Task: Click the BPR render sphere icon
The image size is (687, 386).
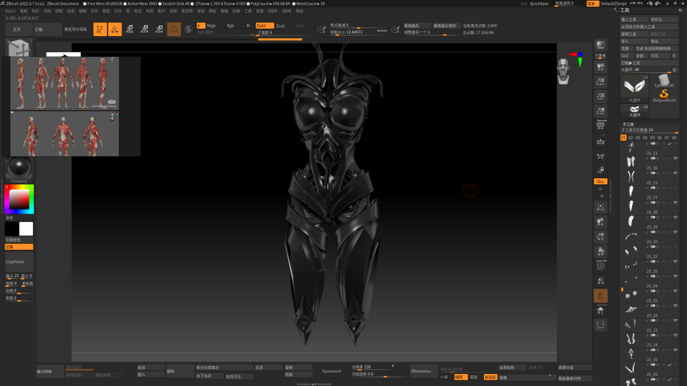Action: tap(600, 46)
